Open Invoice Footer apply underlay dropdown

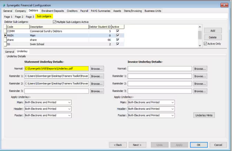click(x=173, y=115)
